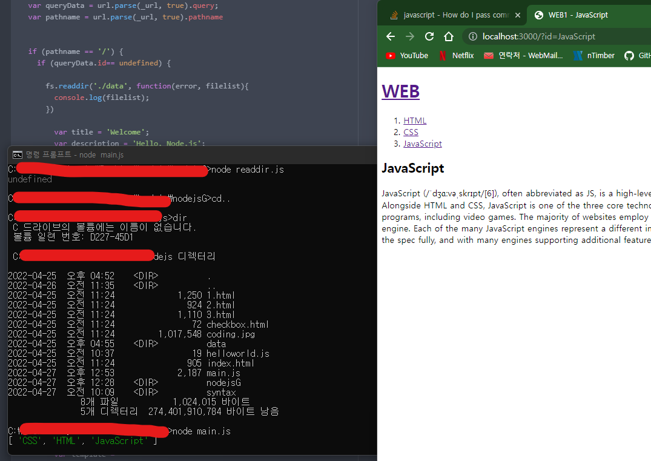Open the WebMail bookmark
651x461 pixels.
tap(523, 56)
